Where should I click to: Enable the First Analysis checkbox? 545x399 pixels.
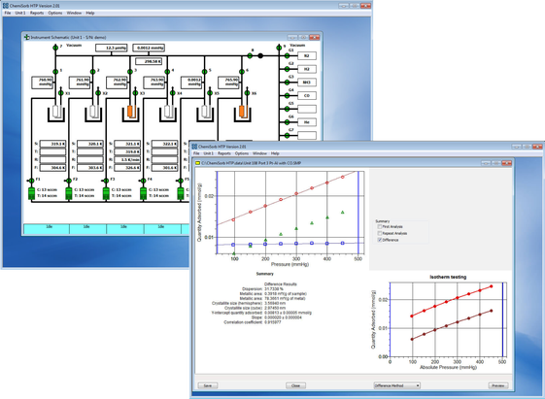[x=380, y=226]
